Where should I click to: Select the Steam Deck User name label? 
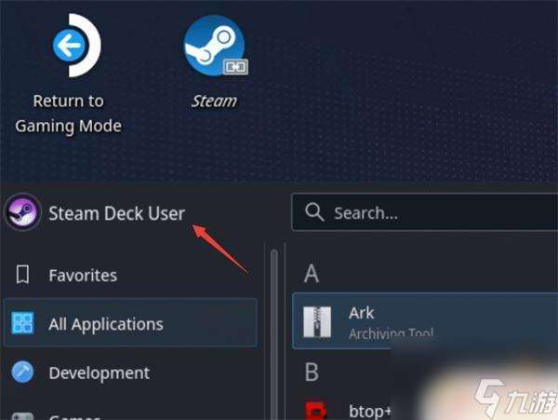[x=117, y=213]
